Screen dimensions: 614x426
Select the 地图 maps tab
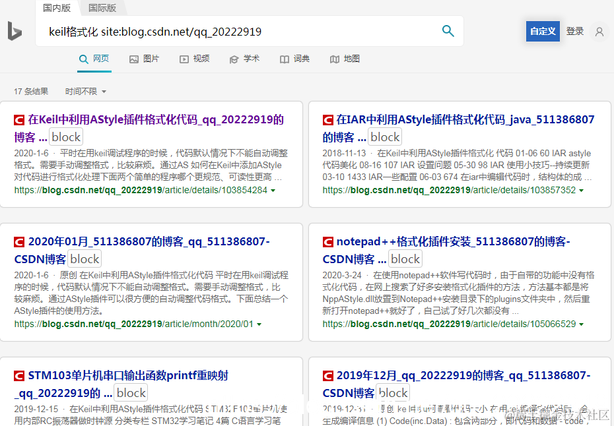(x=345, y=59)
